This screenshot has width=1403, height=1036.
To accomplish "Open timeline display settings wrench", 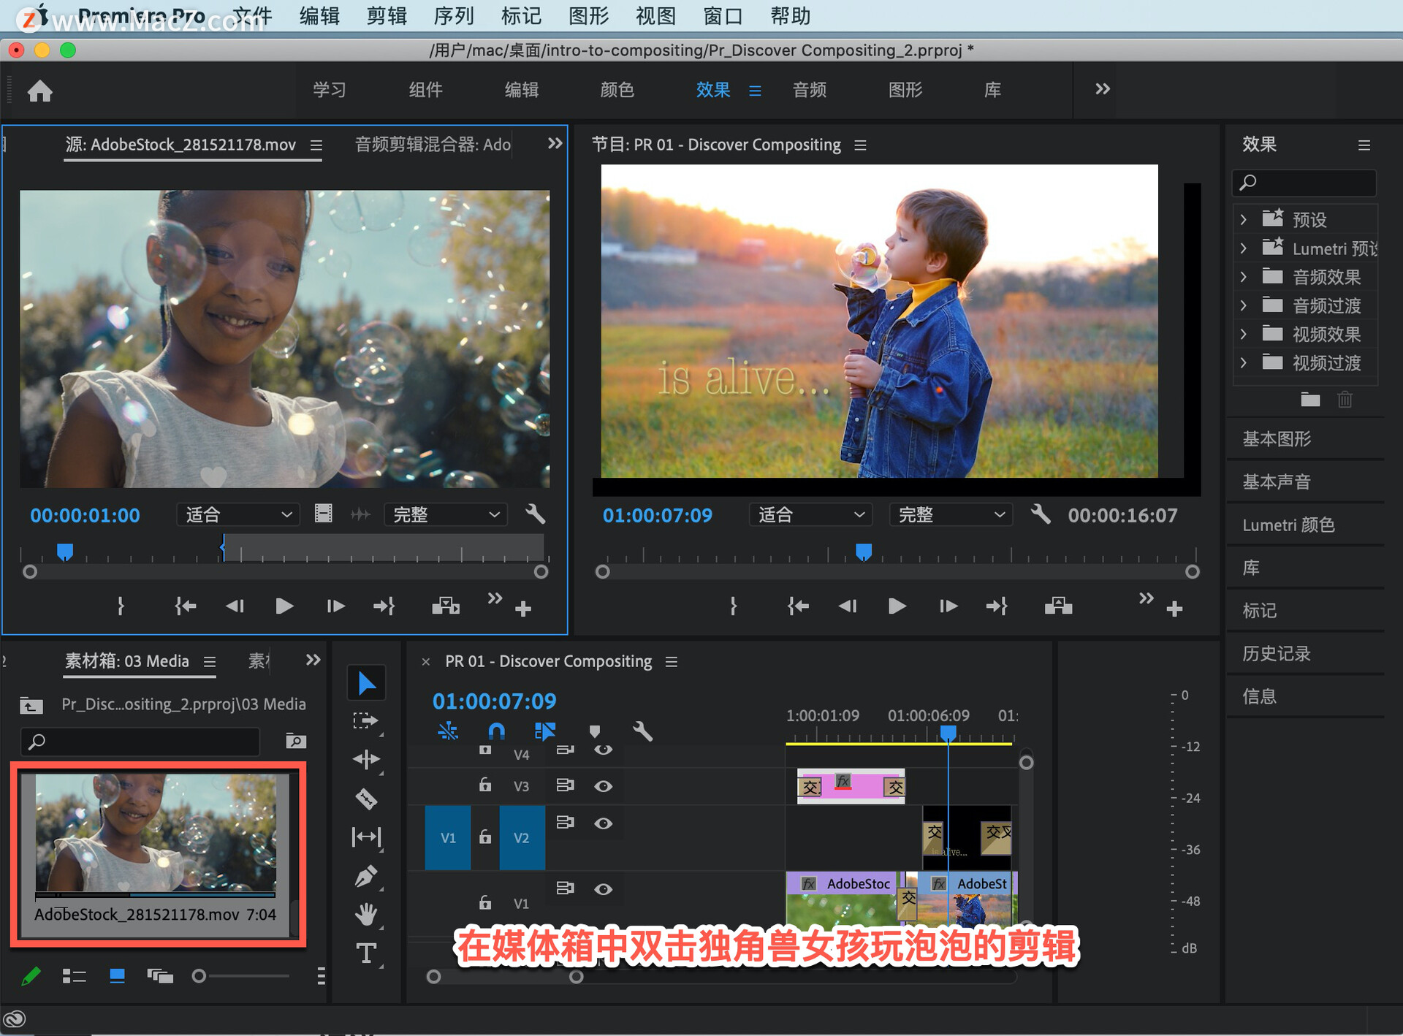I will [642, 731].
